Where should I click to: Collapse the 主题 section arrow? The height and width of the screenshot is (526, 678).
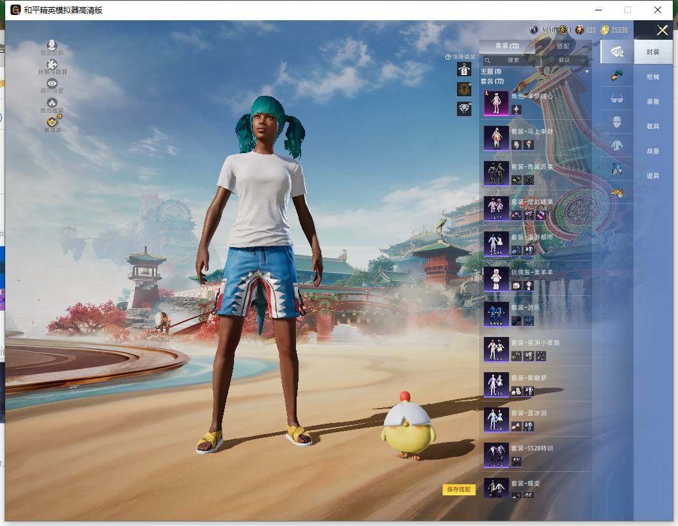[x=587, y=71]
